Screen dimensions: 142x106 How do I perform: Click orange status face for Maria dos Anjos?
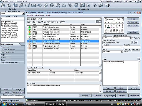click(29, 32)
